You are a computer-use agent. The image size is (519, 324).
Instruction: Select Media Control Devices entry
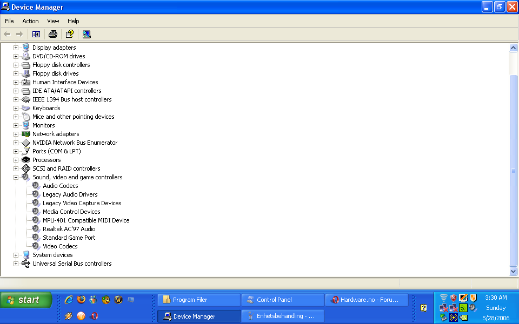(71, 212)
